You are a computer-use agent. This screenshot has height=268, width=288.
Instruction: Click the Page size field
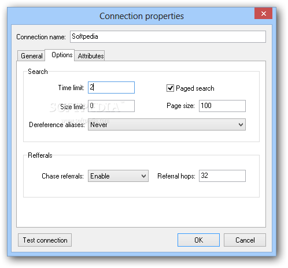[222, 106]
